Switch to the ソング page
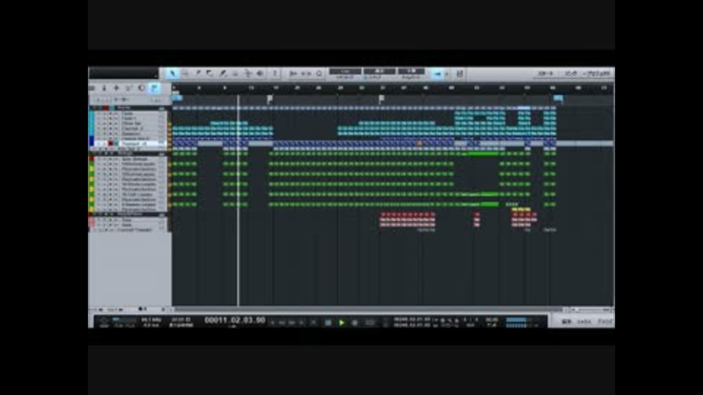The image size is (703, 395). tap(570, 73)
